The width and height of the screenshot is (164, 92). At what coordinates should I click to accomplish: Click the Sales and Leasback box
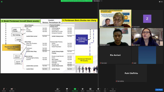(x=18, y=56)
